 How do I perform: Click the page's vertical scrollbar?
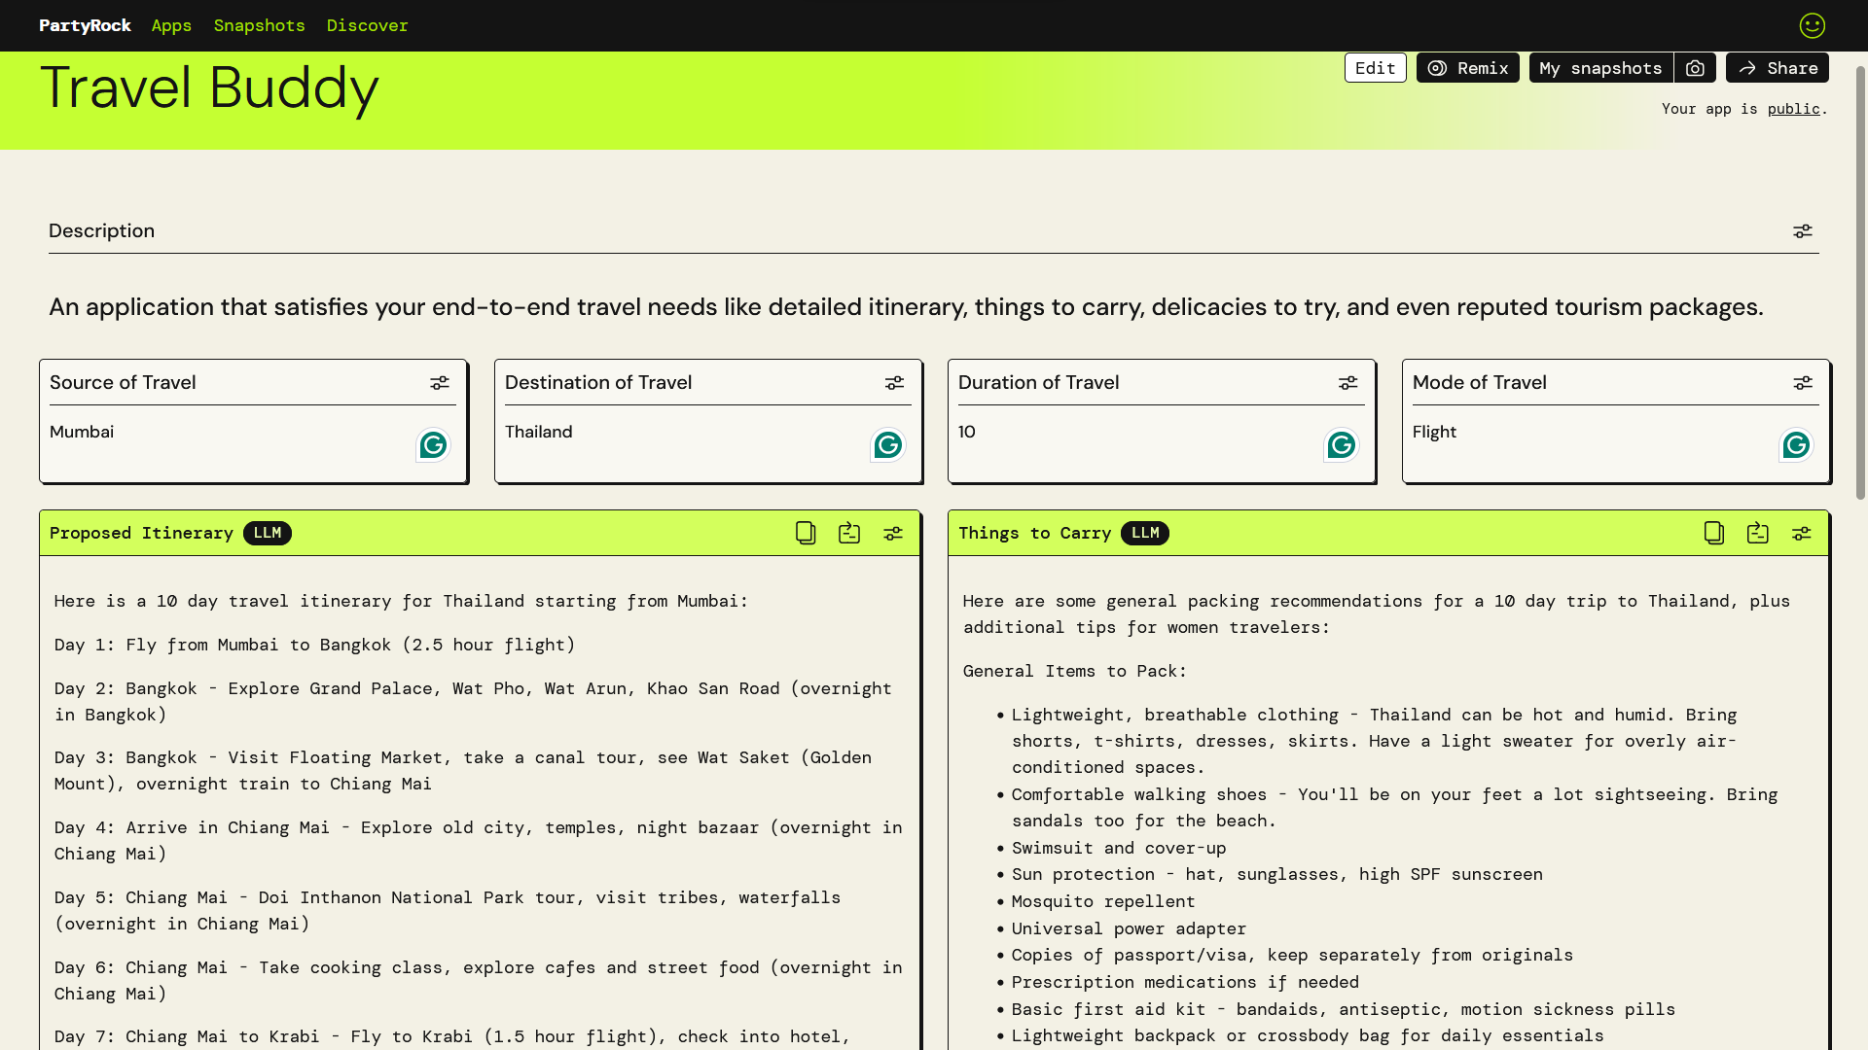click(x=1860, y=282)
